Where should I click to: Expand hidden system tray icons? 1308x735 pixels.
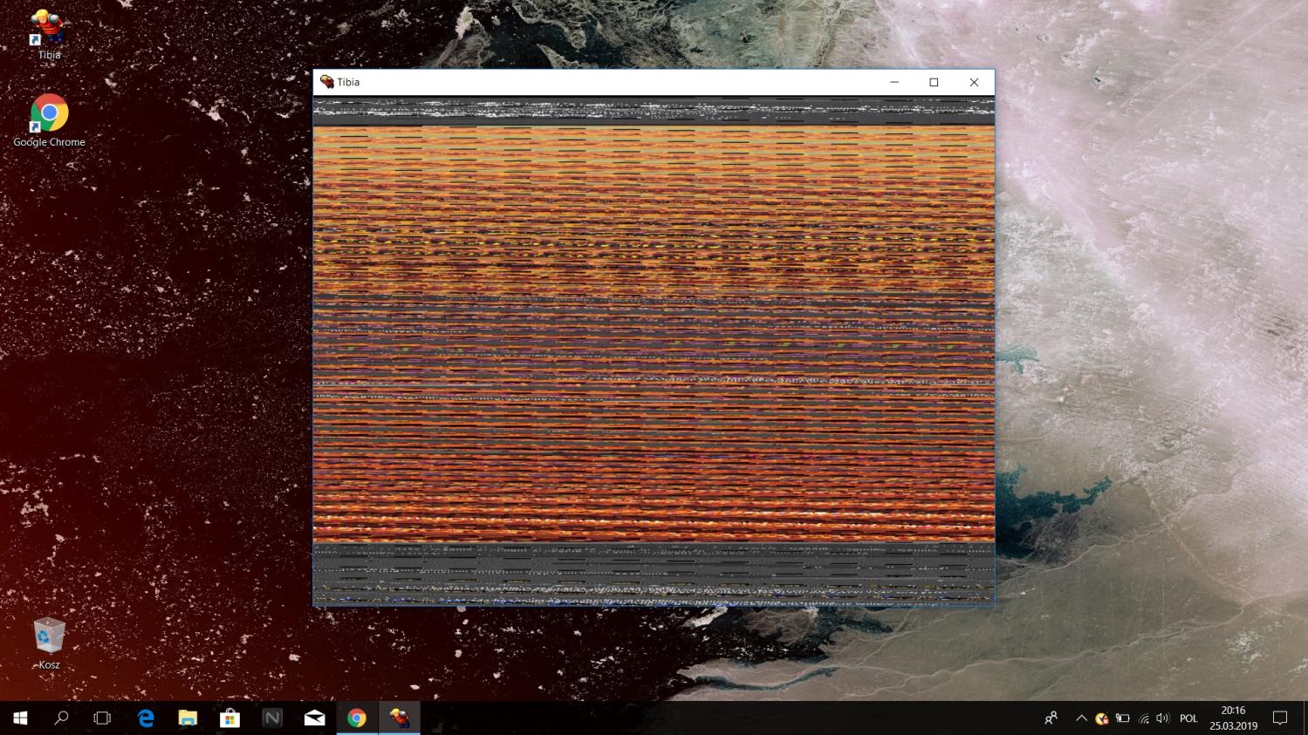(x=1081, y=718)
